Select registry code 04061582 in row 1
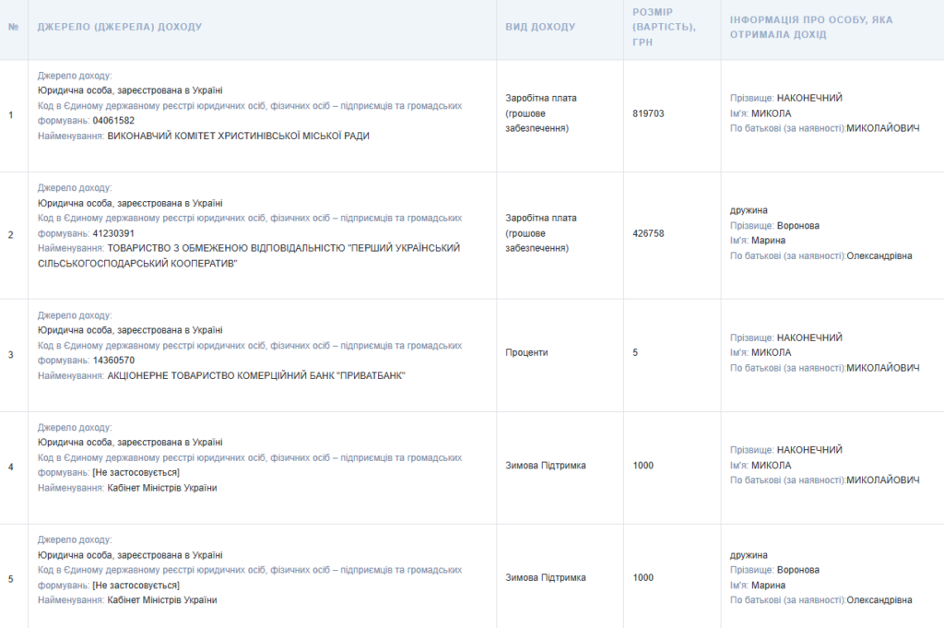 tap(113, 121)
